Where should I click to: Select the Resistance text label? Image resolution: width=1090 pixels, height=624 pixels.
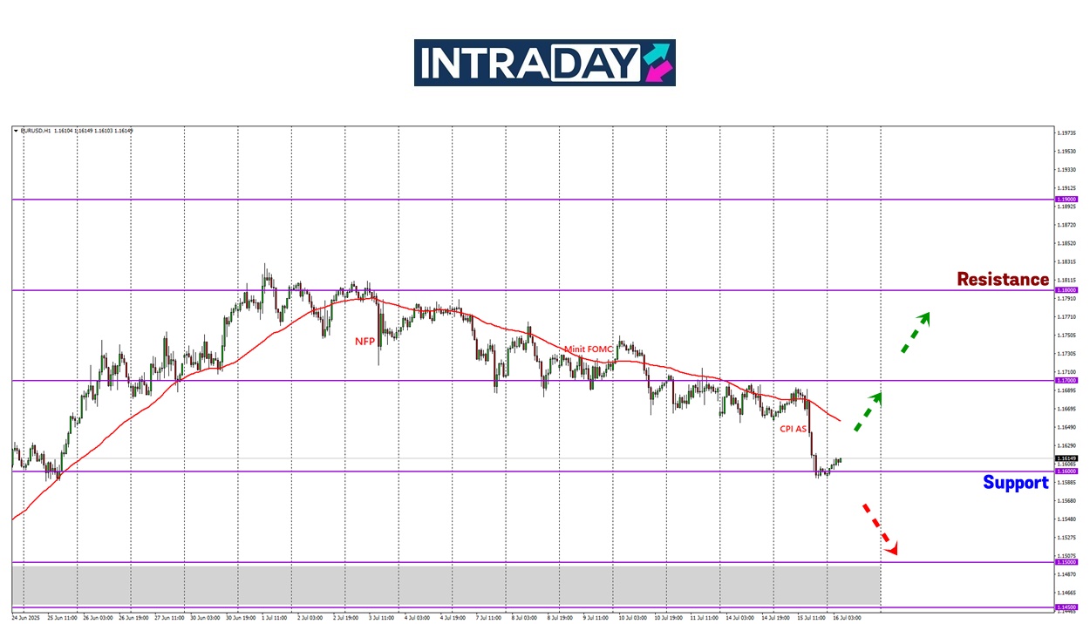click(1002, 280)
